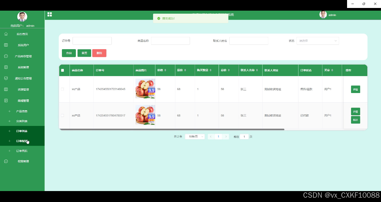
Task: Open 产品信息 in the sidebar
Action: coord(22,111)
